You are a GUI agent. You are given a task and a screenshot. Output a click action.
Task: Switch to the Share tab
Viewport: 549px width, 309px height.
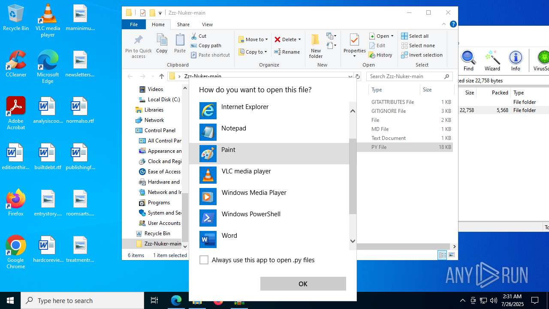pos(183,24)
